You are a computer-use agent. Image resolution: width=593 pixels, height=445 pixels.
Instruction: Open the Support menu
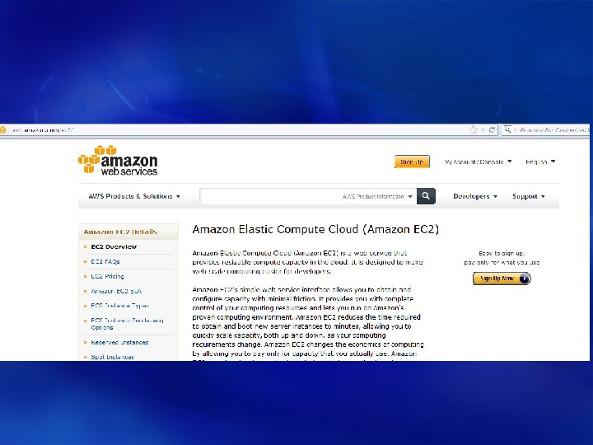(x=528, y=196)
